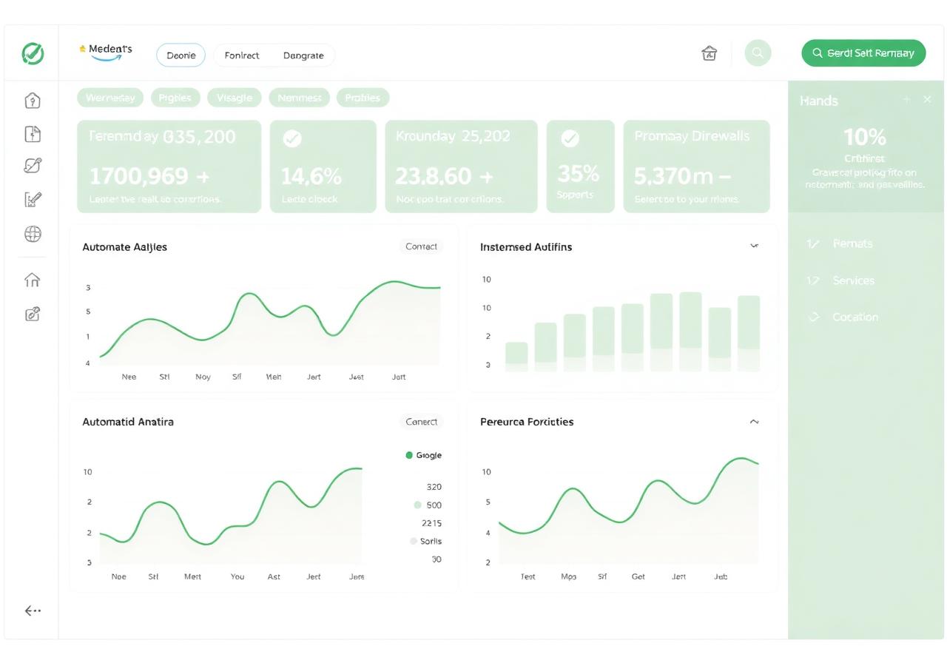The height and width of the screenshot is (663, 947).
Task: Click the back arrow at sidebar bottom
Action: [33, 610]
